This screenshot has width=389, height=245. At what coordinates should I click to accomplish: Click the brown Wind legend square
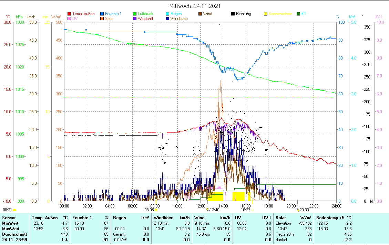(201, 14)
